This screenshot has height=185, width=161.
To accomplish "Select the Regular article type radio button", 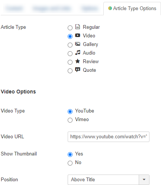I will [70, 28].
